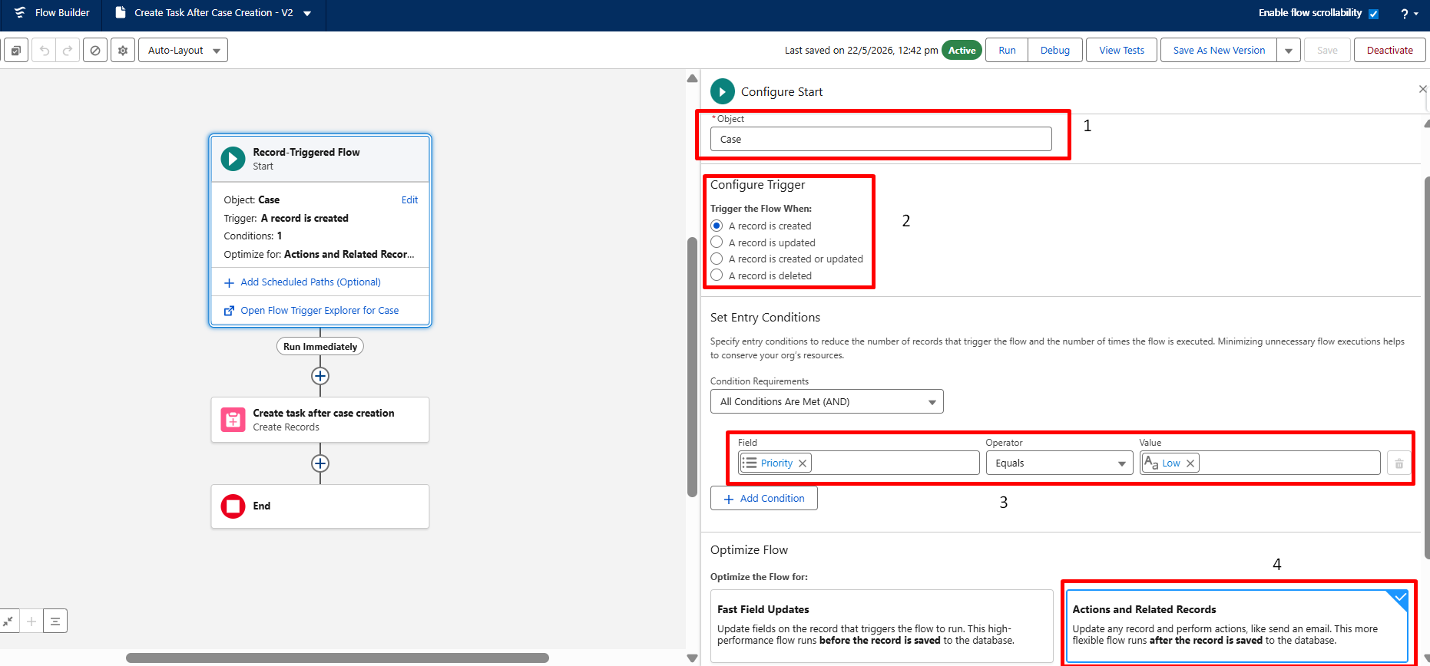Open the Auto-Layout dropdown
Viewport: 1430px width, 666px height.
click(x=184, y=51)
